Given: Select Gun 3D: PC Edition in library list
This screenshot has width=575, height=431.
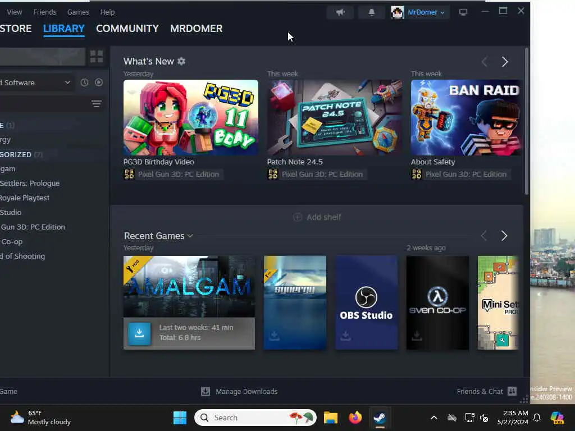Looking at the screenshot, I should tap(33, 227).
